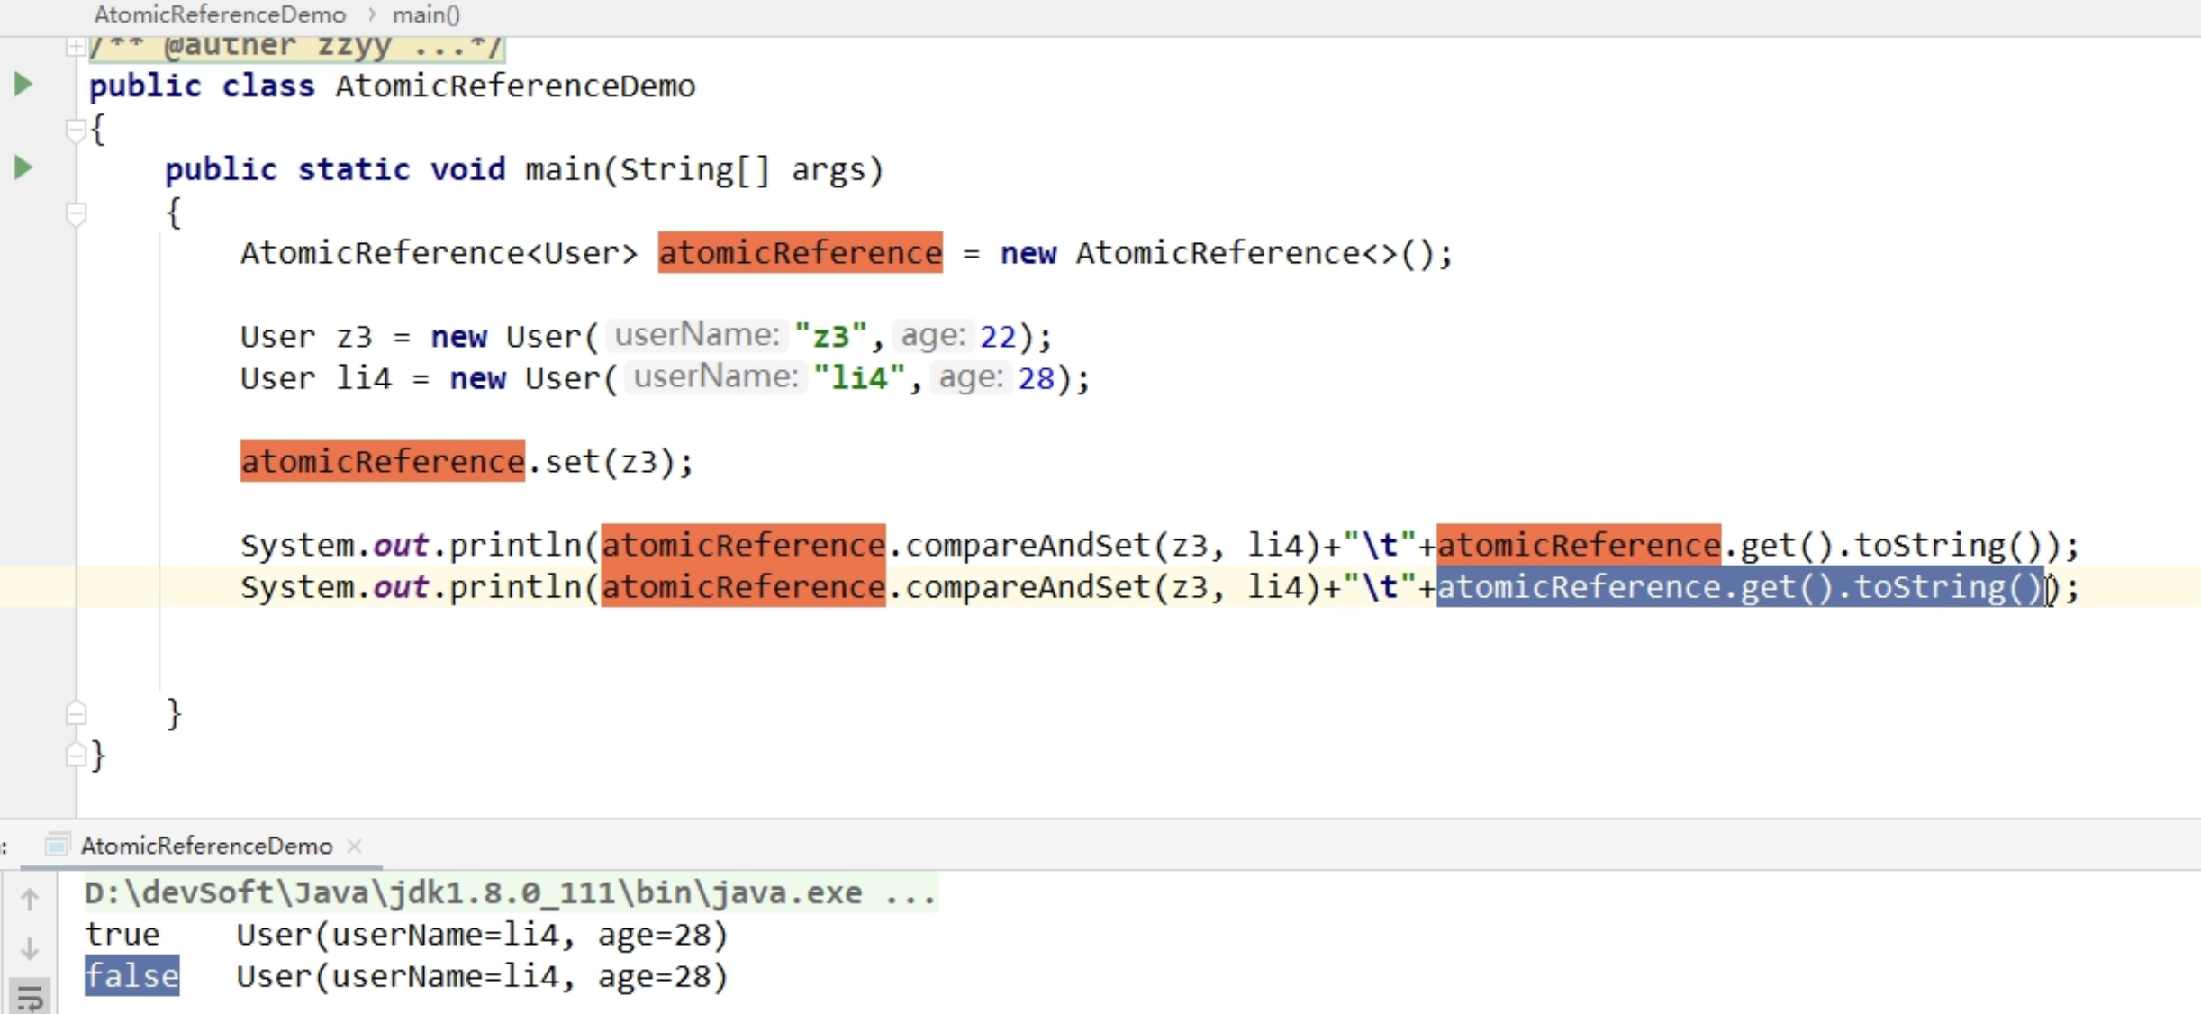
Task: Click the fold end marker at the class's closing brace
Action: coord(76,756)
